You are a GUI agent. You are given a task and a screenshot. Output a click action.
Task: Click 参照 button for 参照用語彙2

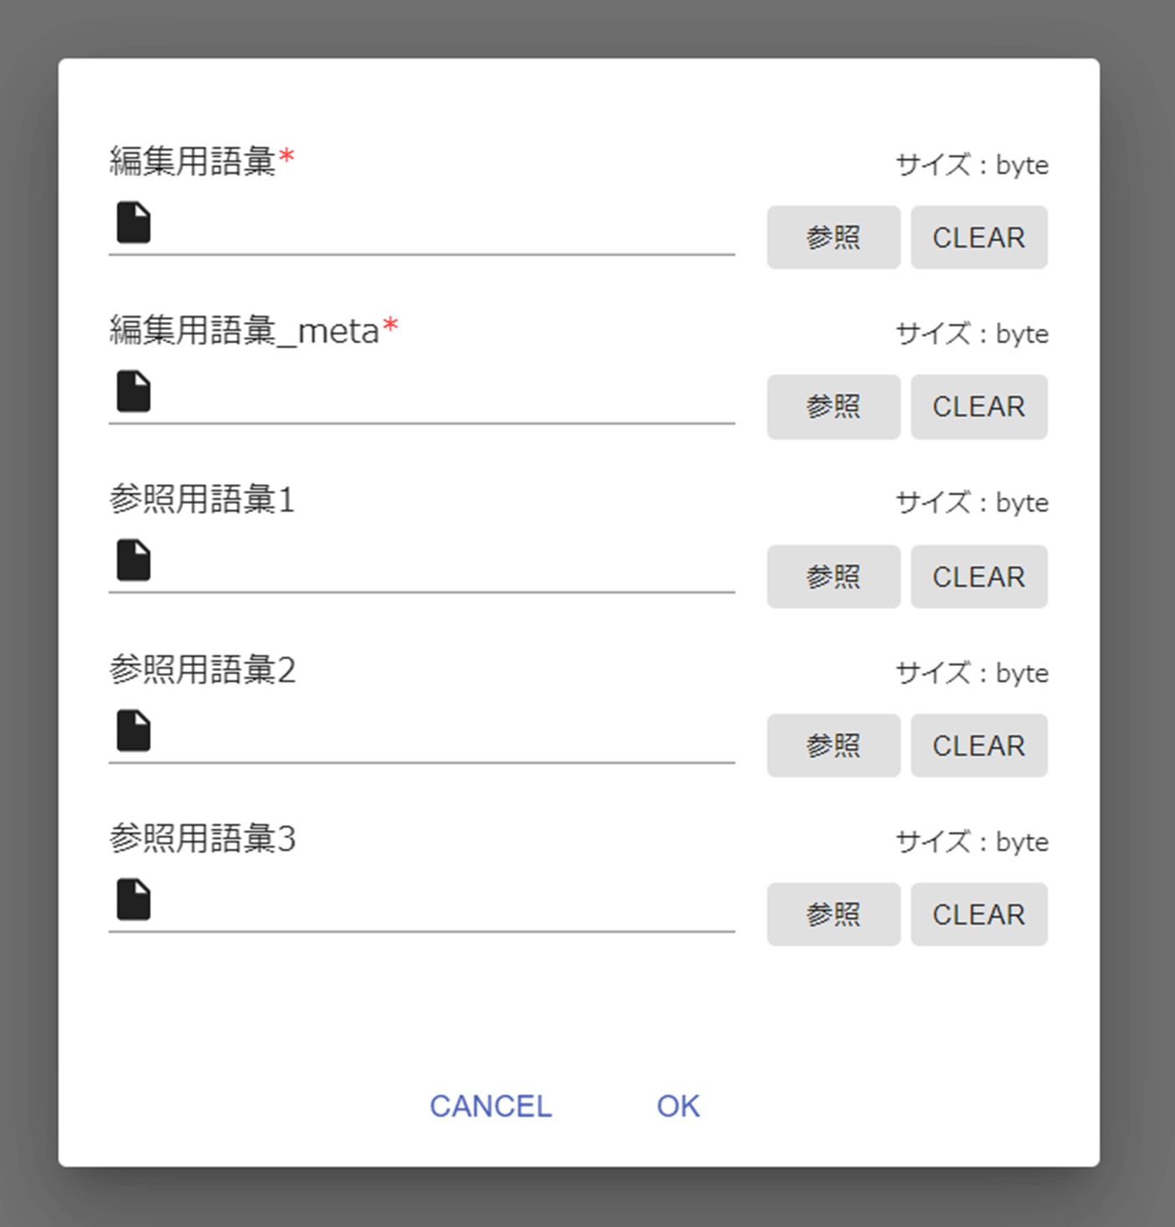pyautogui.click(x=833, y=746)
